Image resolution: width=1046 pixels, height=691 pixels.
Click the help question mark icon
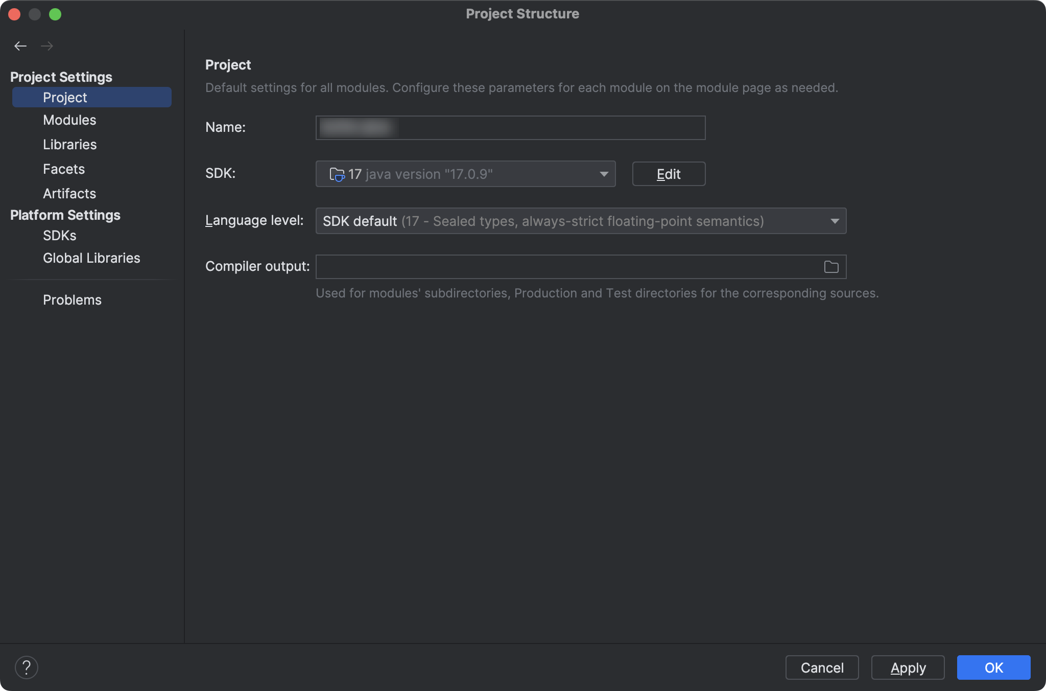[x=27, y=667]
